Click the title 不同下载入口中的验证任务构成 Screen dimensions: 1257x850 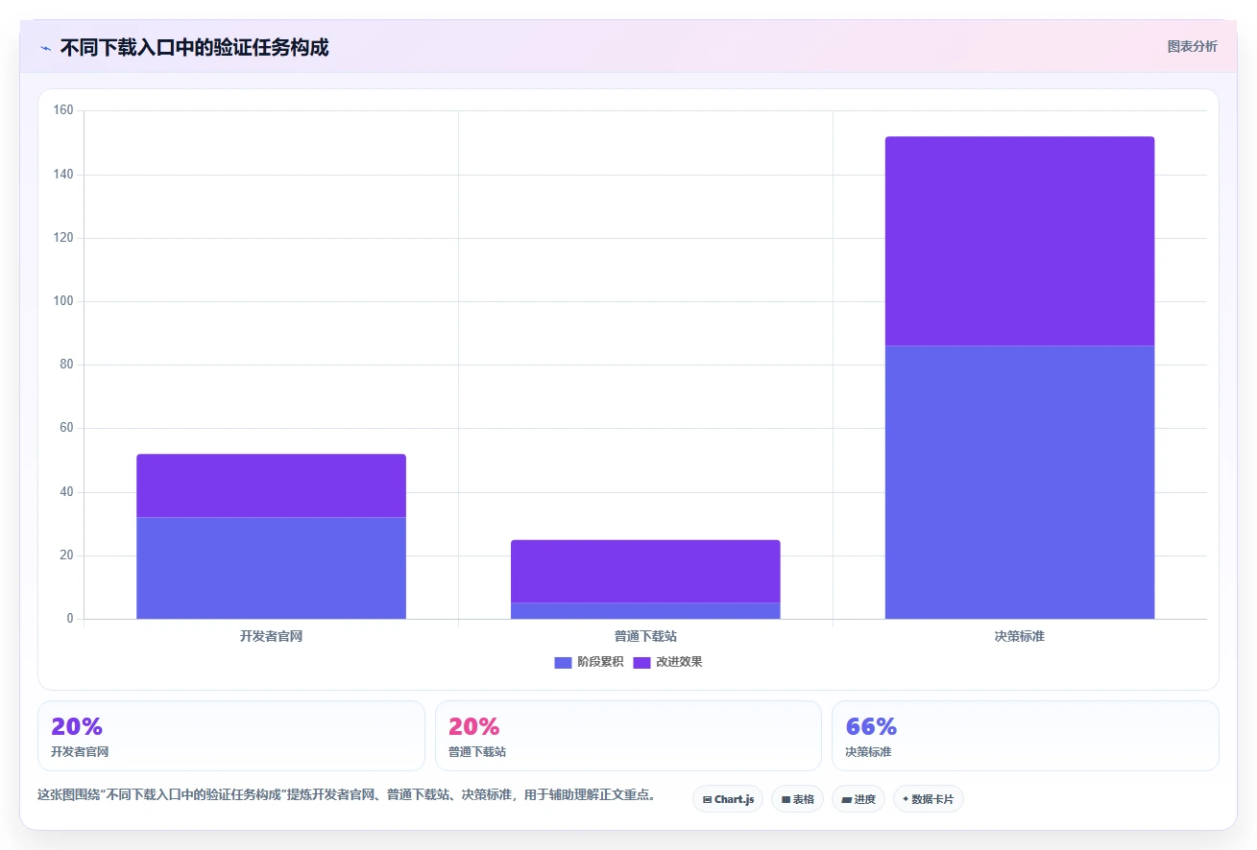pyautogui.click(x=195, y=47)
